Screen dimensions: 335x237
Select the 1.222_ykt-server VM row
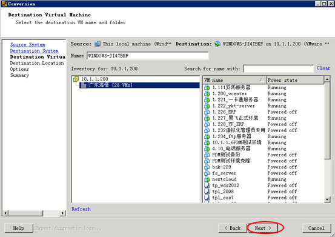263,106
